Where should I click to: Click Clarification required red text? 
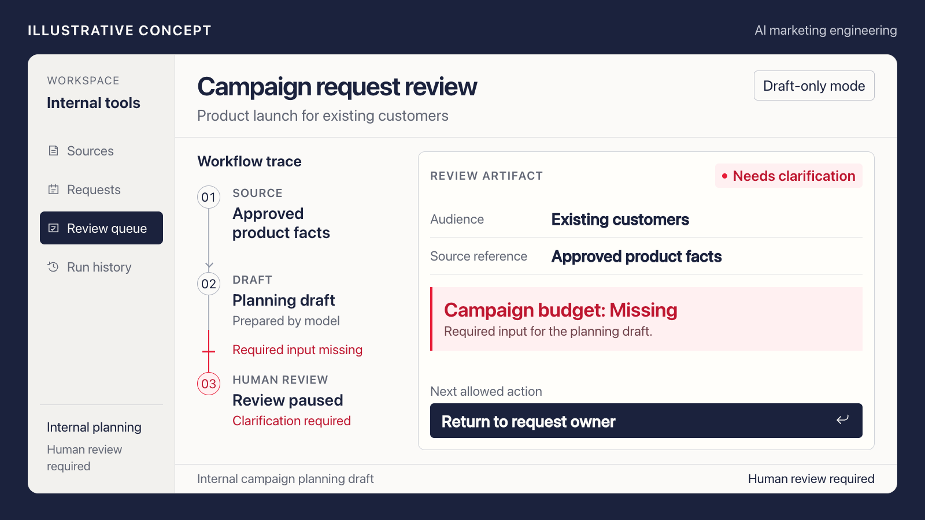pyautogui.click(x=291, y=421)
